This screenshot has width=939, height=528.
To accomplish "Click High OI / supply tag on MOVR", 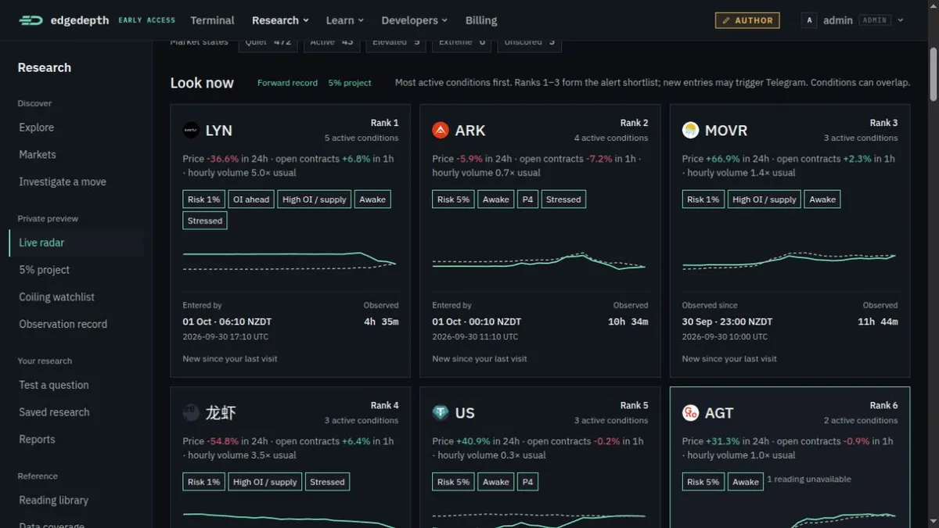I will click(765, 199).
